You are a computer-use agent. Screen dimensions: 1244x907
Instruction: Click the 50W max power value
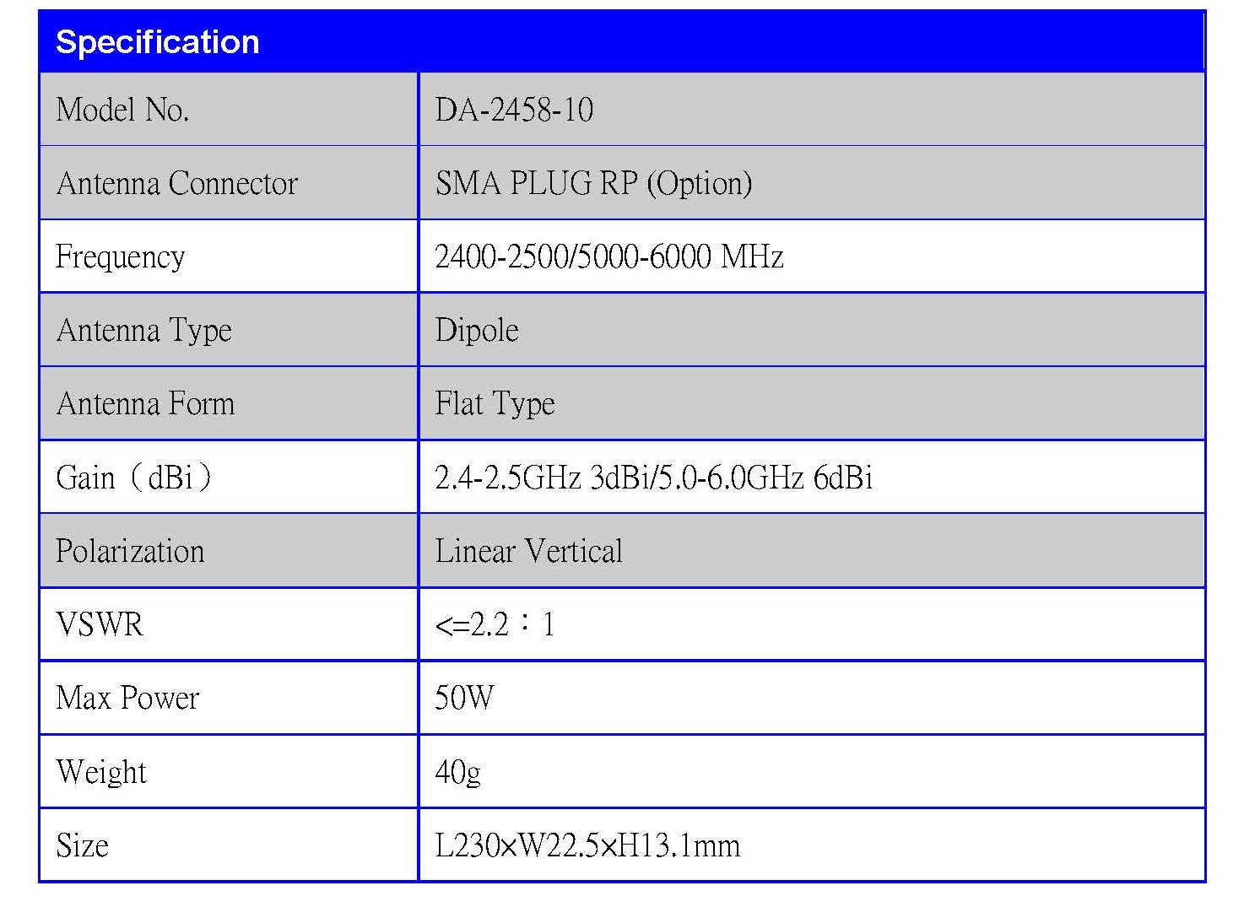(x=464, y=698)
